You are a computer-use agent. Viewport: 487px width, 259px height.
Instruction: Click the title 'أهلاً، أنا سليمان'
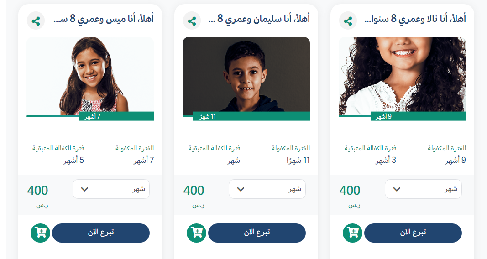(259, 19)
